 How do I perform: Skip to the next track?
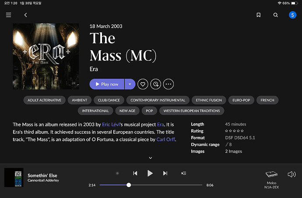click(x=165, y=174)
